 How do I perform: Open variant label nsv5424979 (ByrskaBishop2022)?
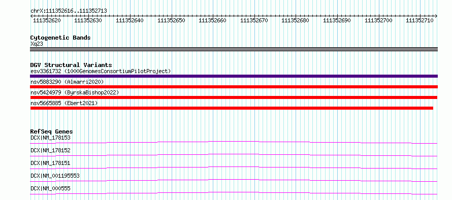pos(75,92)
